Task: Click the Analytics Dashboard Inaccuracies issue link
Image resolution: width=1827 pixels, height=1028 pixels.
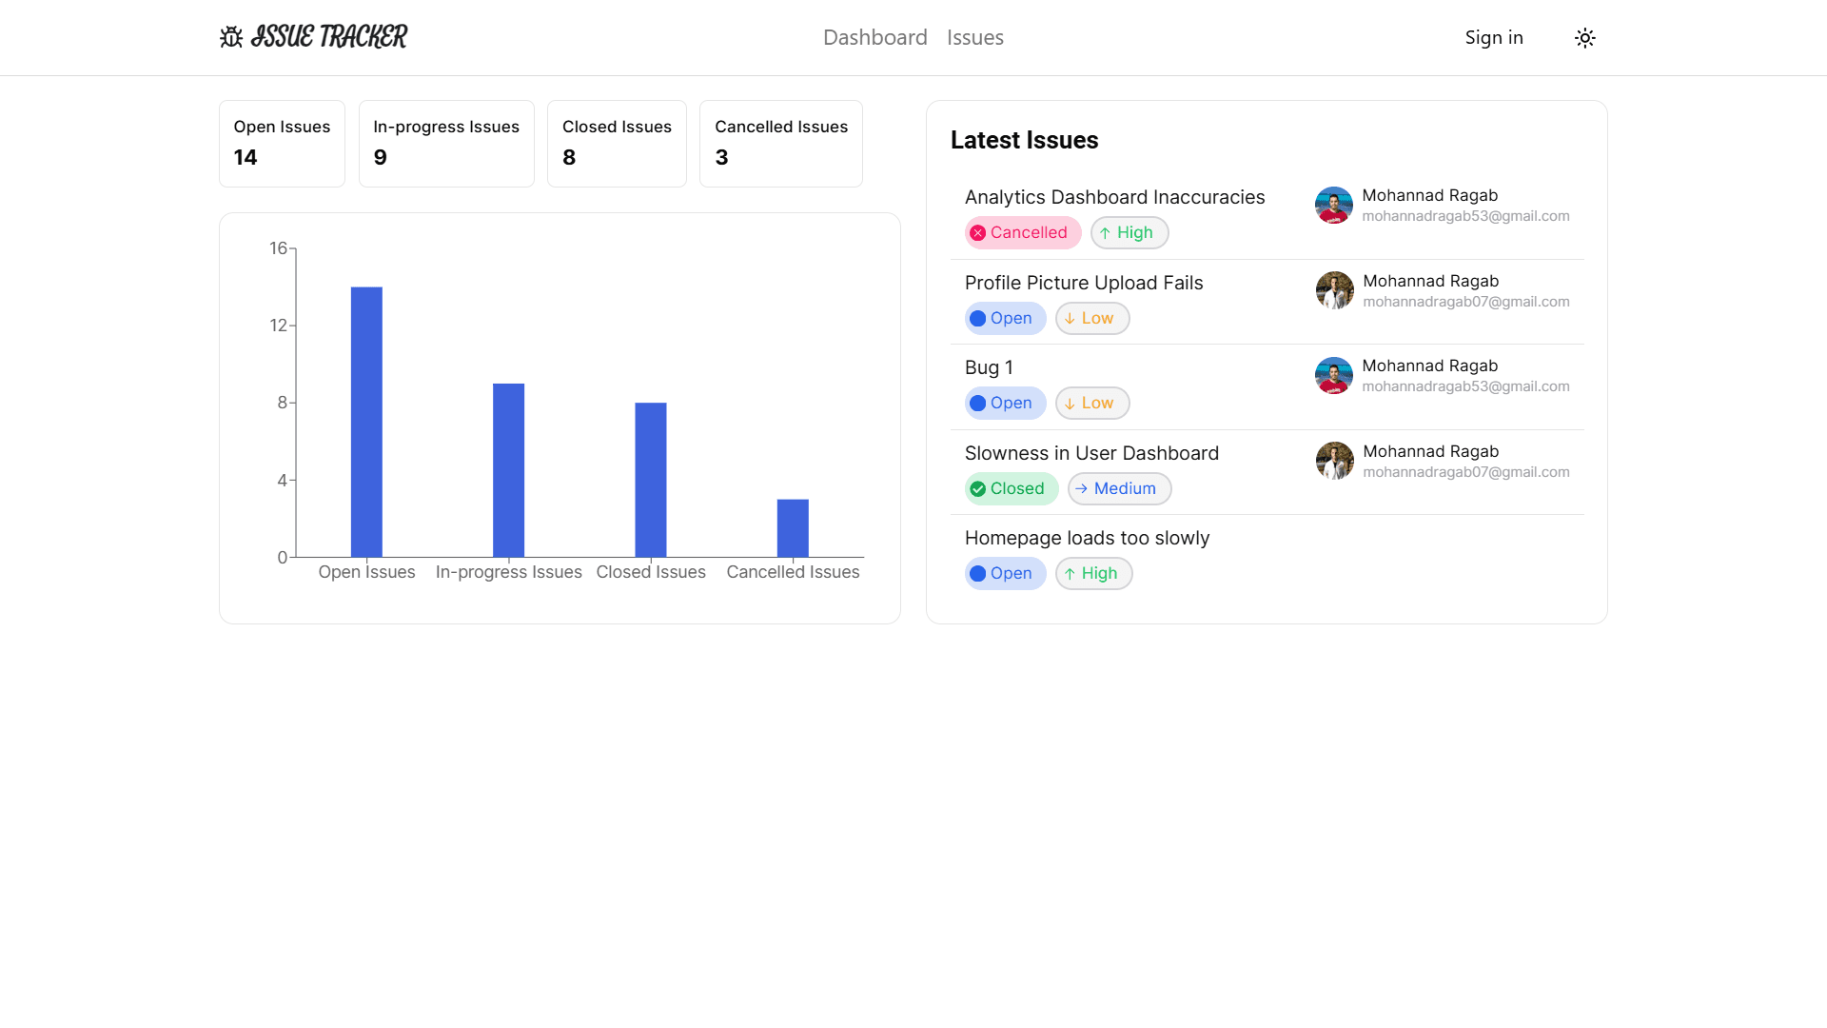Action: pos(1114,197)
